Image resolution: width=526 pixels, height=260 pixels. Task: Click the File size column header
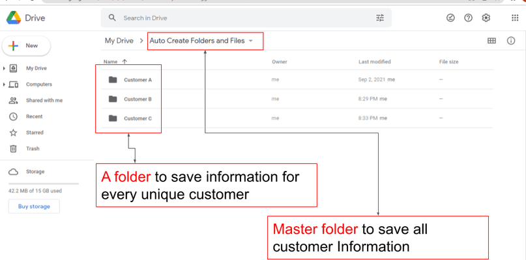(449, 62)
